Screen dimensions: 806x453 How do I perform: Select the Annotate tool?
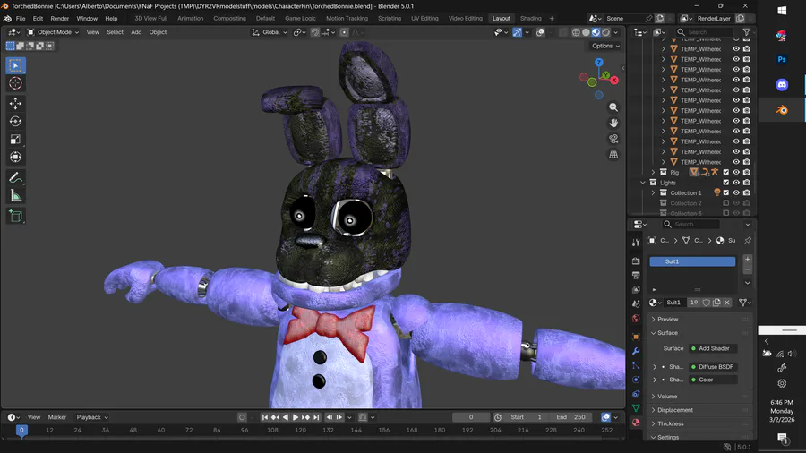(15, 177)
